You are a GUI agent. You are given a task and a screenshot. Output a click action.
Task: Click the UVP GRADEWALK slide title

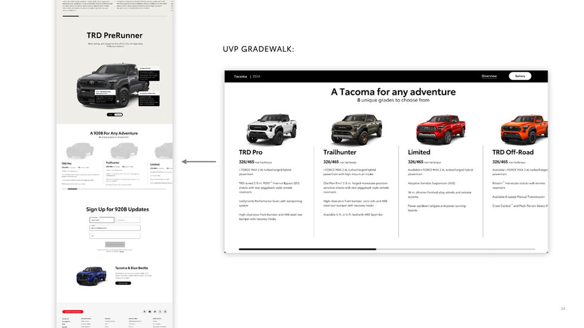258,49
